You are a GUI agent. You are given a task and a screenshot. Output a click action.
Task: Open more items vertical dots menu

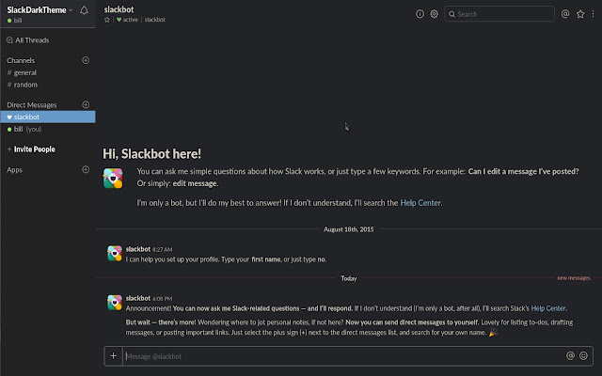[x=594, y=14]
